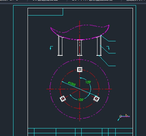Click the right cyan section cut mark
The height and width of the screenshot is (136, 146).
point(108,48)
